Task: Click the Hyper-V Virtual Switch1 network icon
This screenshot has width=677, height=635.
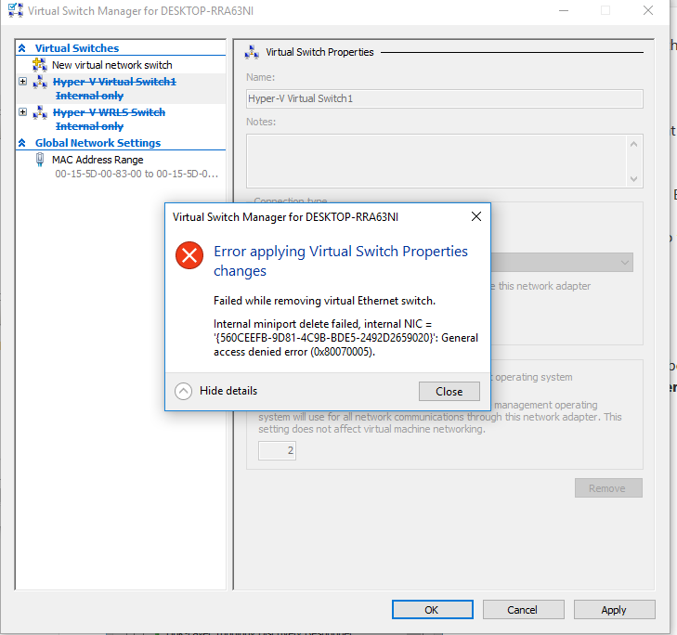Action: point(40,82)
